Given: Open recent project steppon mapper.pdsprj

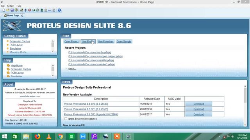Looking at the screenshot, I should coord(95,56).
